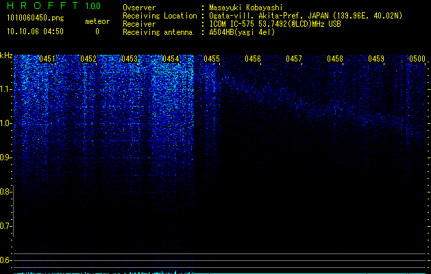This screenshot has height=274, width=431.
Task: Click the 0453 time marker
Action: [x=130, y=59]
